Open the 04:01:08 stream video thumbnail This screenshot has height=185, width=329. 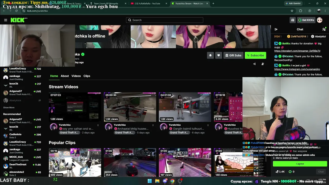tap(185, 107)
